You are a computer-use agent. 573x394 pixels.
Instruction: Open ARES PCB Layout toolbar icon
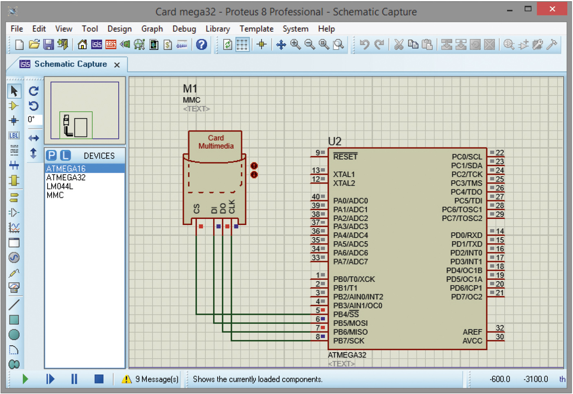coord(111,44)
